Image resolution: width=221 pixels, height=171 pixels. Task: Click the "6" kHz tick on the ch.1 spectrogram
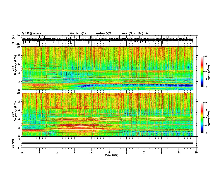point(19,64)
